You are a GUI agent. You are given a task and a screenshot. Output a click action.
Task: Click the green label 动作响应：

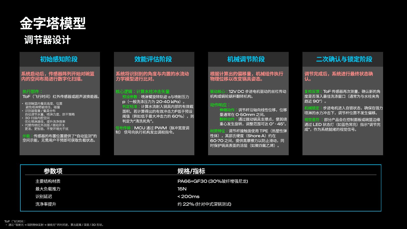pos(220,105)
